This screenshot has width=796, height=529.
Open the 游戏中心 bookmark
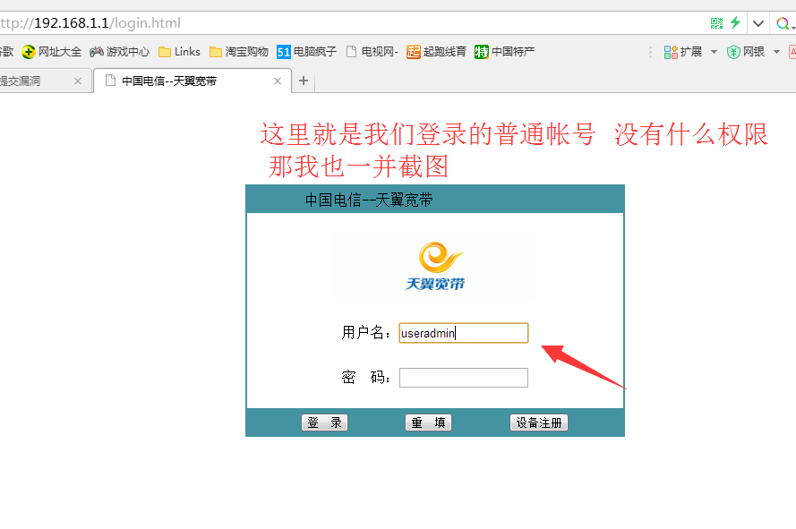[x=120, y=52]
